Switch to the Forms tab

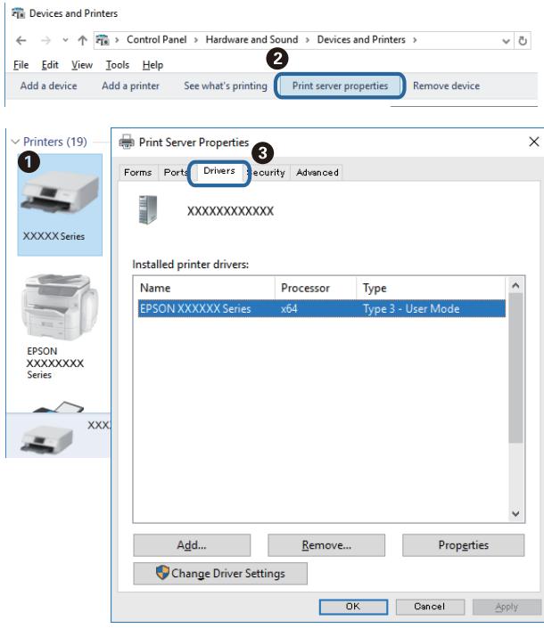pyautogui.click(x=137, y=173)
